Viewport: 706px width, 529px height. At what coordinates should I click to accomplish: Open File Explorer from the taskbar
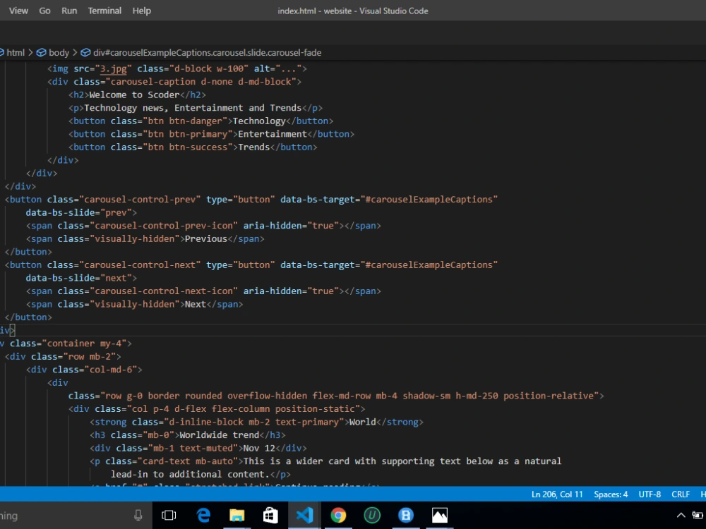[x=237, y=515]
